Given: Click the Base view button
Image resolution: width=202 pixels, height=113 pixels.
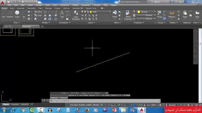Looking at the screenshot, I should [x=197, y=14].
